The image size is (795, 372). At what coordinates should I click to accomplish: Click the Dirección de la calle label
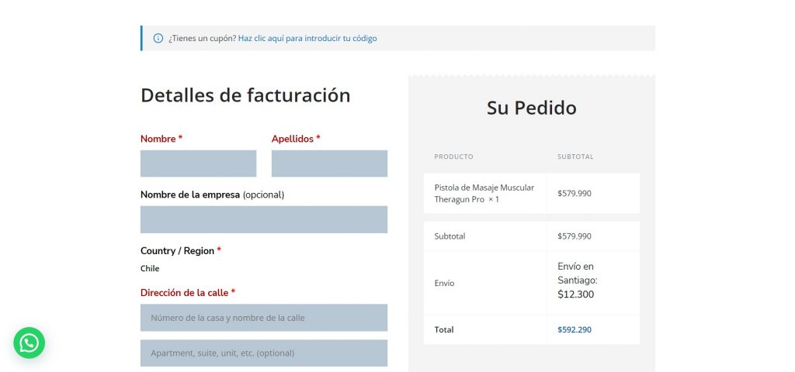(184, 293)
